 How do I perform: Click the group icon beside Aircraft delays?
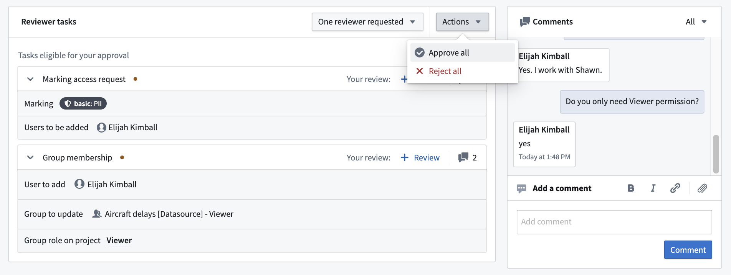[97, 214]
